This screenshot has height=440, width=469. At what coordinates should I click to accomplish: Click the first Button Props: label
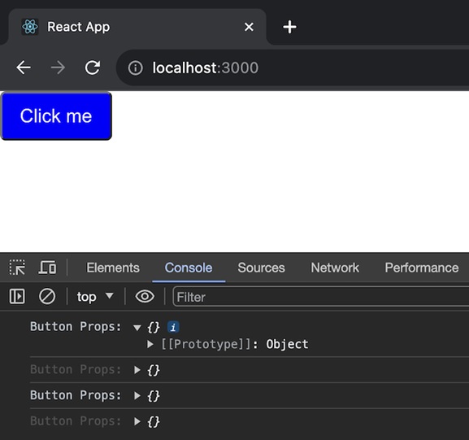click(76, 327)
